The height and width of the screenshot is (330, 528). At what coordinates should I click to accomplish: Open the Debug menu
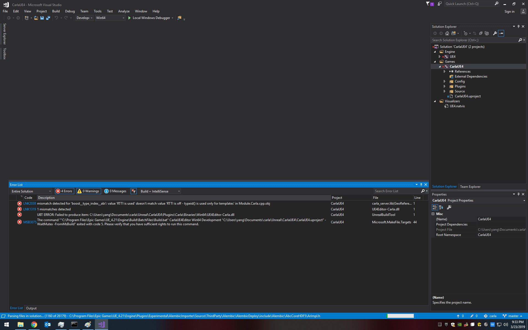tap(70, 11)
